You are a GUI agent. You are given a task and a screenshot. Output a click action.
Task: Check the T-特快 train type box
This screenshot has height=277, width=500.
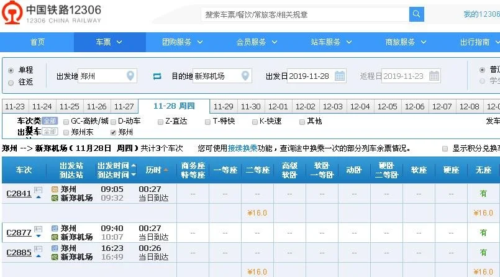[207, 122]
